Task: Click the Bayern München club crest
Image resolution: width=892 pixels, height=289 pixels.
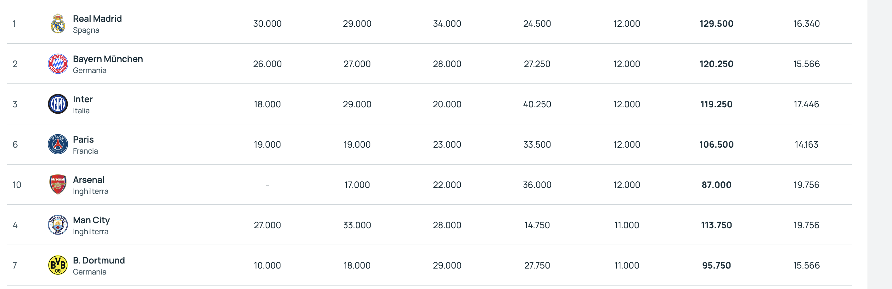Action: (x=58, y=64)
